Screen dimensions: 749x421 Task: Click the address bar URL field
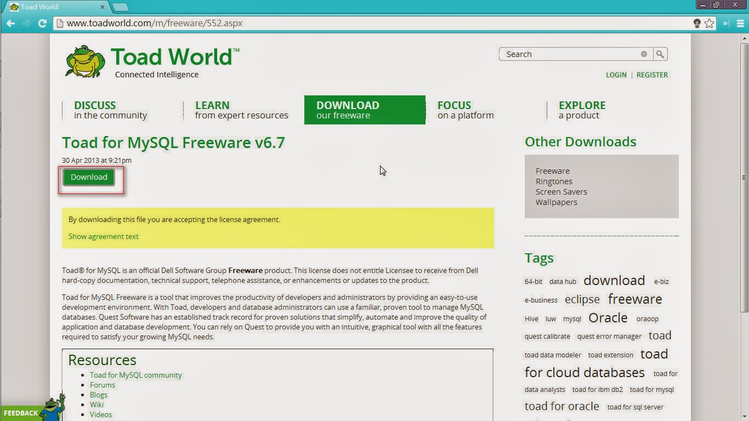pyautogui.click(x=373, y=24)
